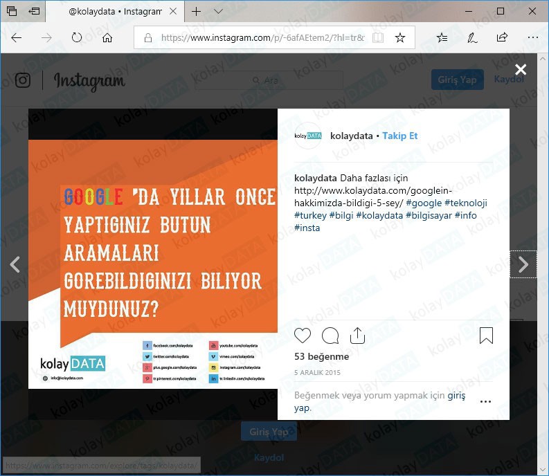Click kolaydata username in the caption

click(316, 178)
